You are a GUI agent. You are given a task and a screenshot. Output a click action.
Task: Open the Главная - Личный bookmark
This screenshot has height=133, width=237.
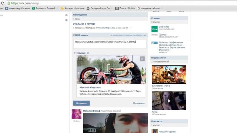point(45,8)
